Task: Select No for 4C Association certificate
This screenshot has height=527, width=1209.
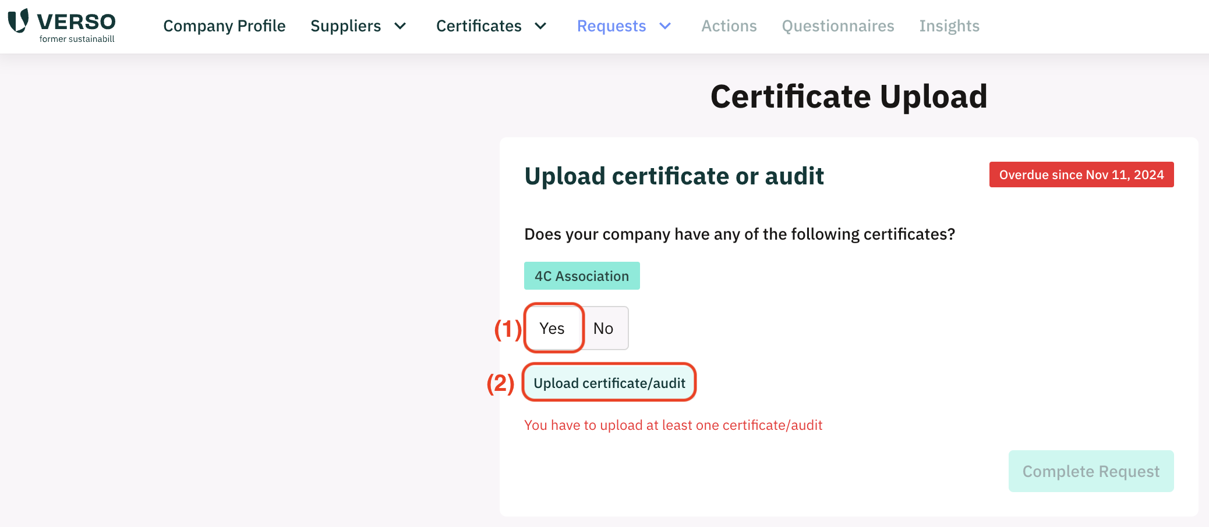Action: click(x=604, y=328)
